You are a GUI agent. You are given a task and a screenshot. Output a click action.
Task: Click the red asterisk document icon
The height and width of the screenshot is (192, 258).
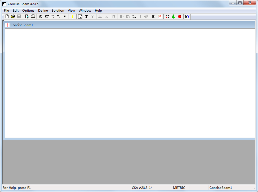7,25
